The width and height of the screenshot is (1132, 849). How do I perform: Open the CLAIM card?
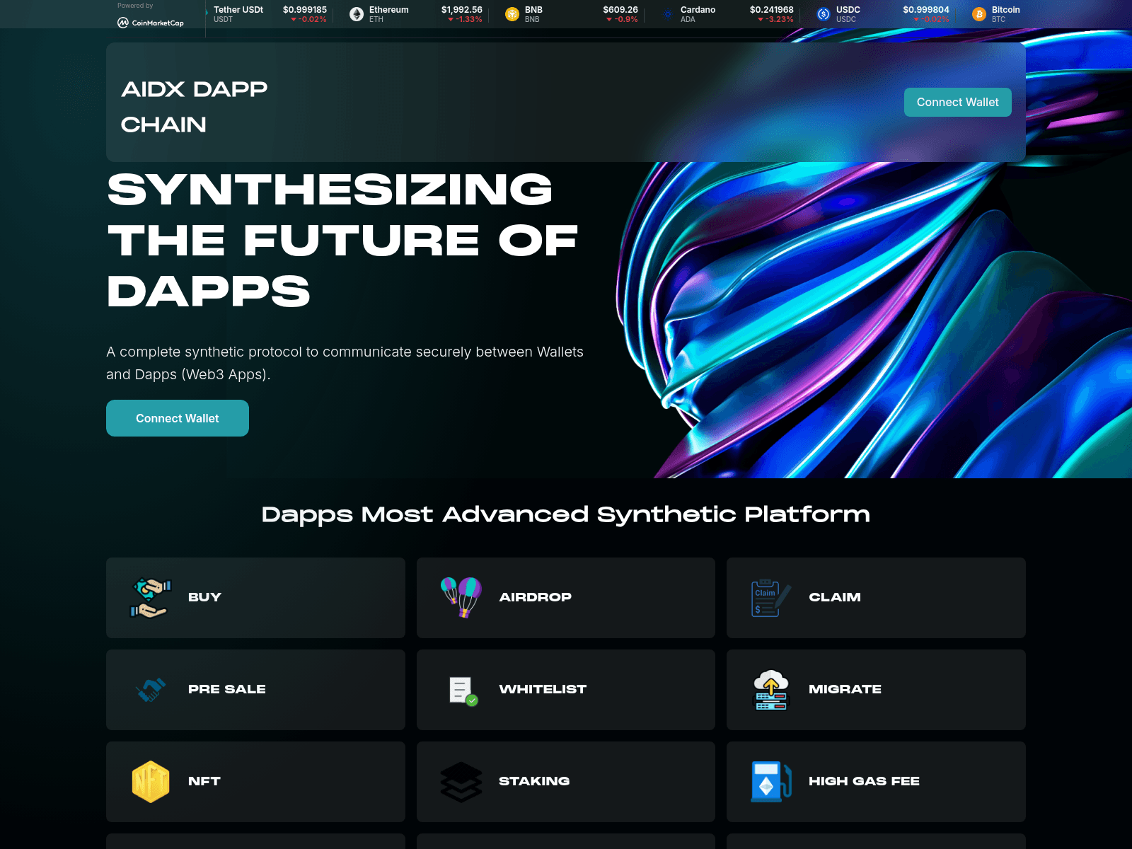[x=876, y=598]
